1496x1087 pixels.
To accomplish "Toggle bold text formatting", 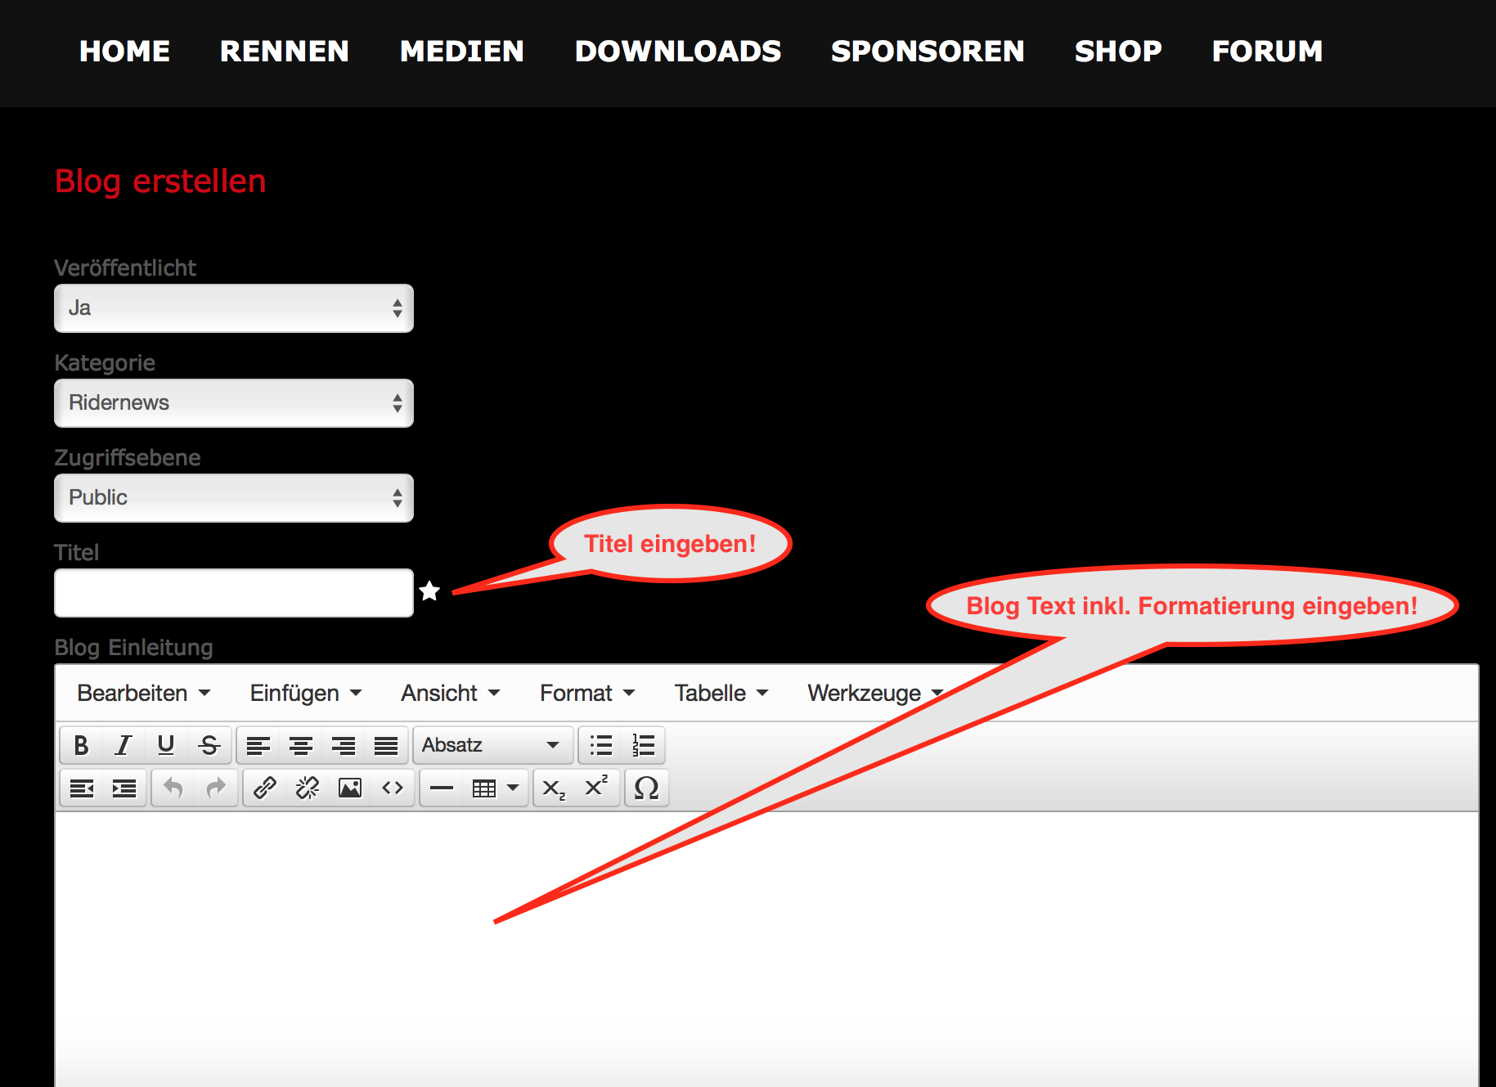I will [x=81, y=745].
